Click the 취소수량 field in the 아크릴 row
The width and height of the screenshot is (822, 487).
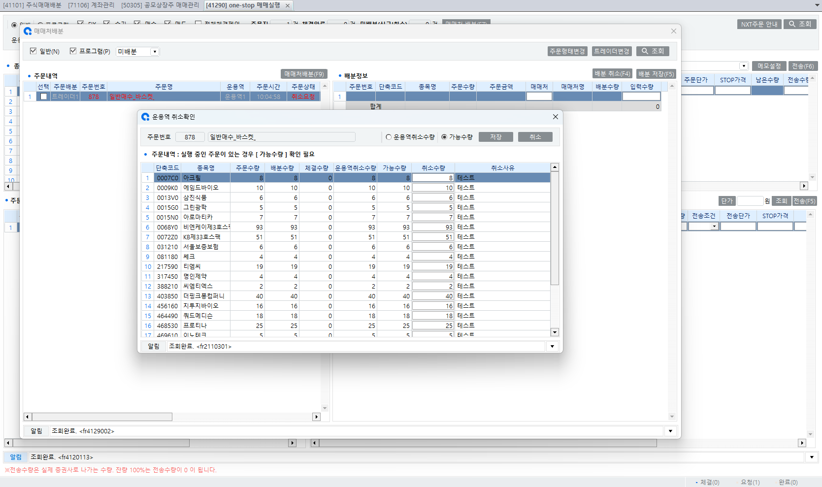coord(433,178)
